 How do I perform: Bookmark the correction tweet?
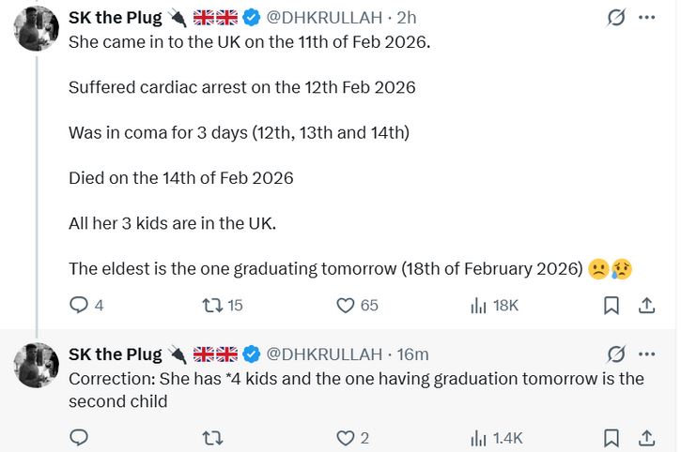[x=611, y=438]
